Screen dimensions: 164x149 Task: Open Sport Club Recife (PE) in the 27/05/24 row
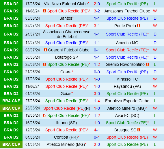tap(66, 101)
